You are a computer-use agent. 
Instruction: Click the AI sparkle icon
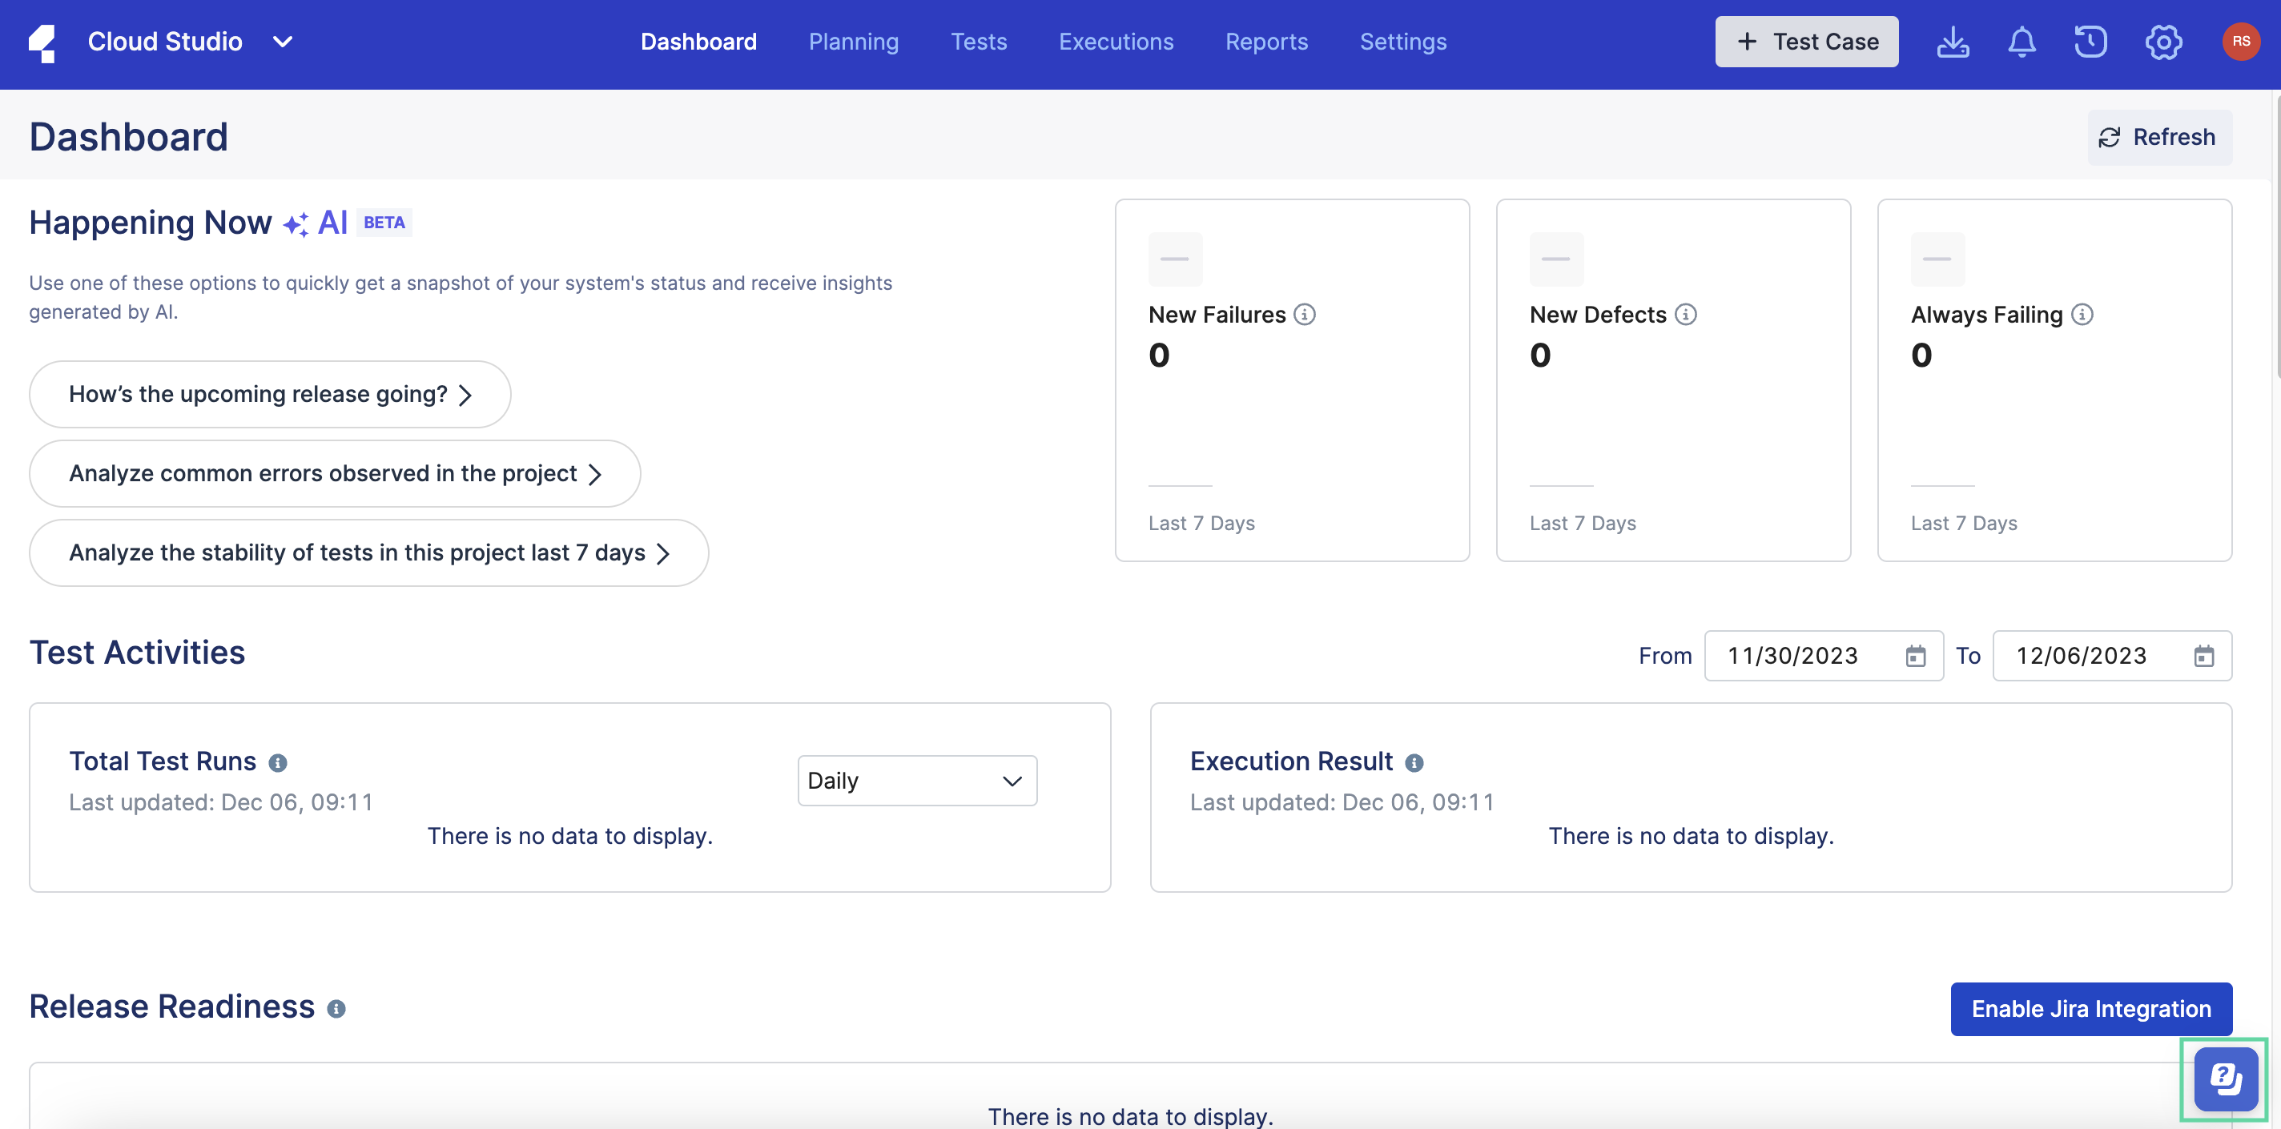click(x=296, y=224)
